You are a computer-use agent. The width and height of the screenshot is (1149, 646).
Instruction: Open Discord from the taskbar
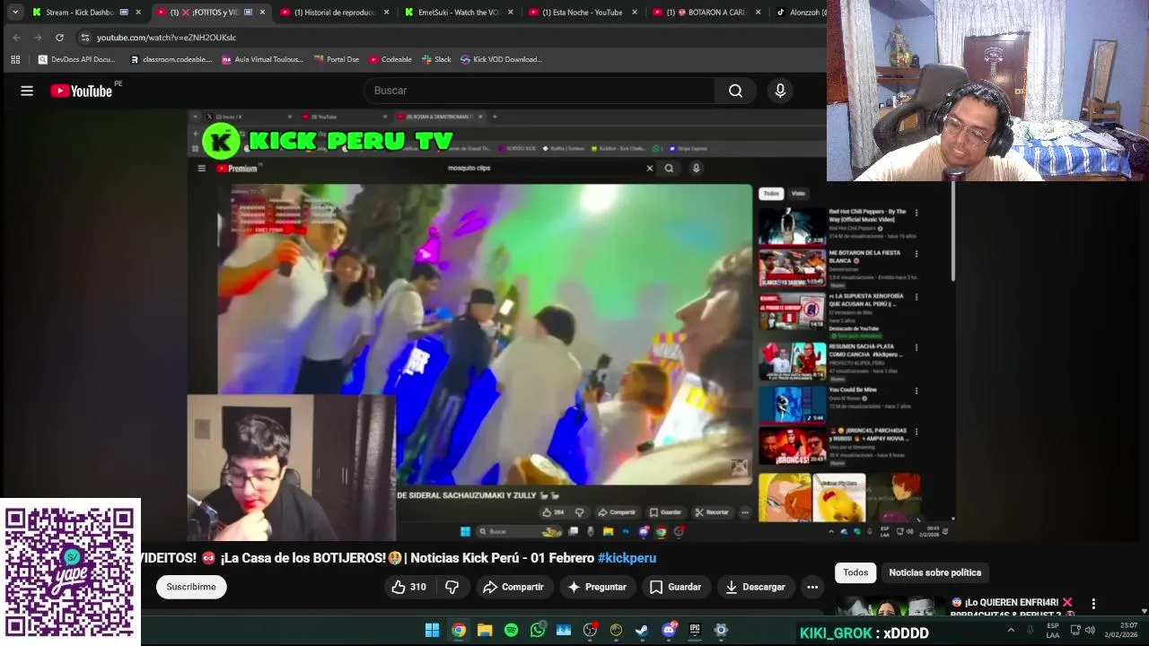[669, 630]
